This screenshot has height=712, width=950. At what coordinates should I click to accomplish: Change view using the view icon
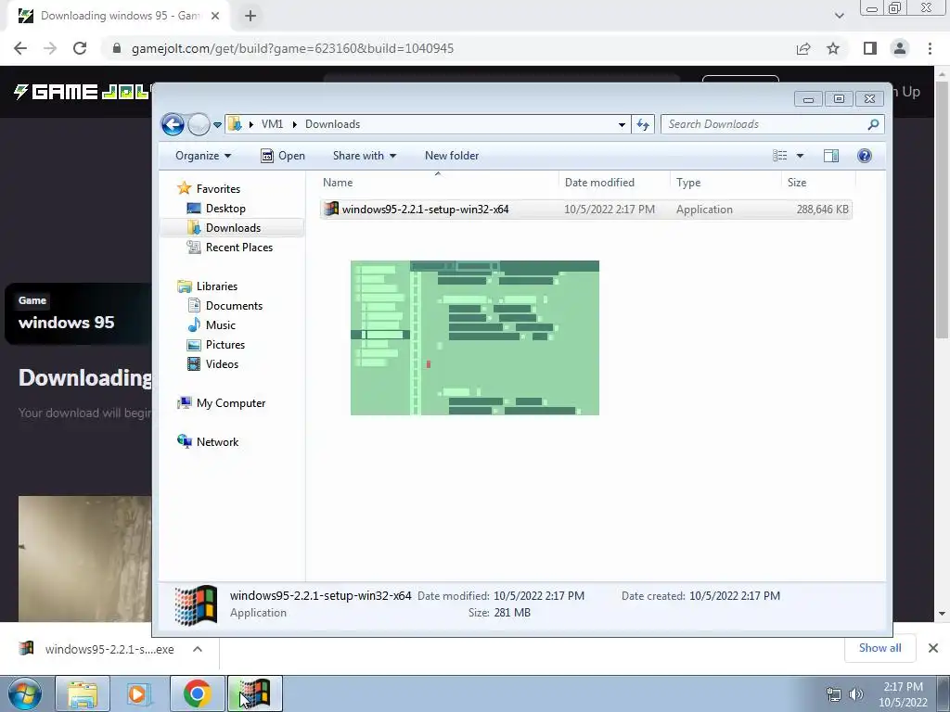779,156
